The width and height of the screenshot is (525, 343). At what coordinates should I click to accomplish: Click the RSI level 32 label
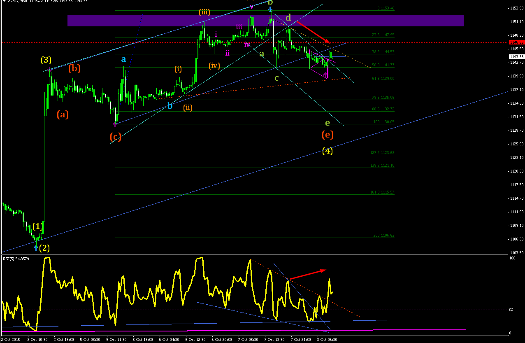(512, 310)
